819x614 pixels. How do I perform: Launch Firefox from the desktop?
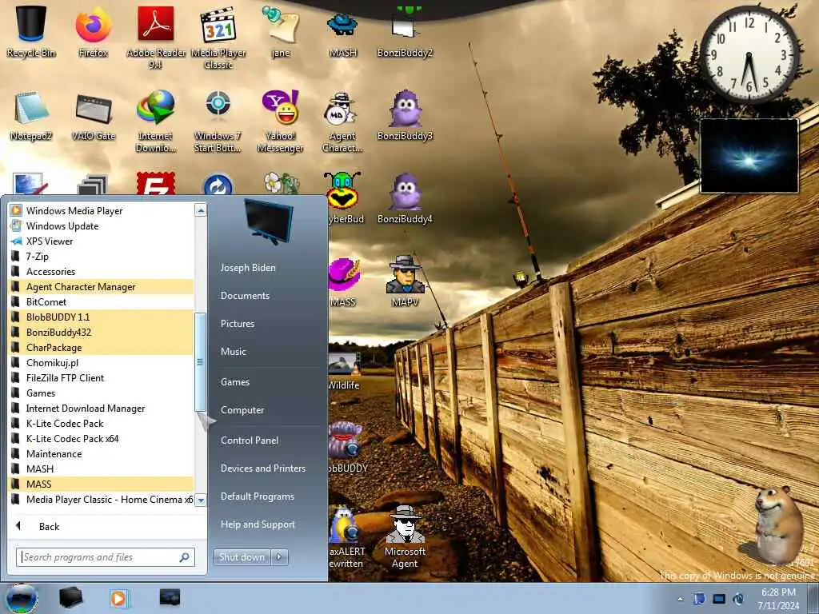pos(93,31)
